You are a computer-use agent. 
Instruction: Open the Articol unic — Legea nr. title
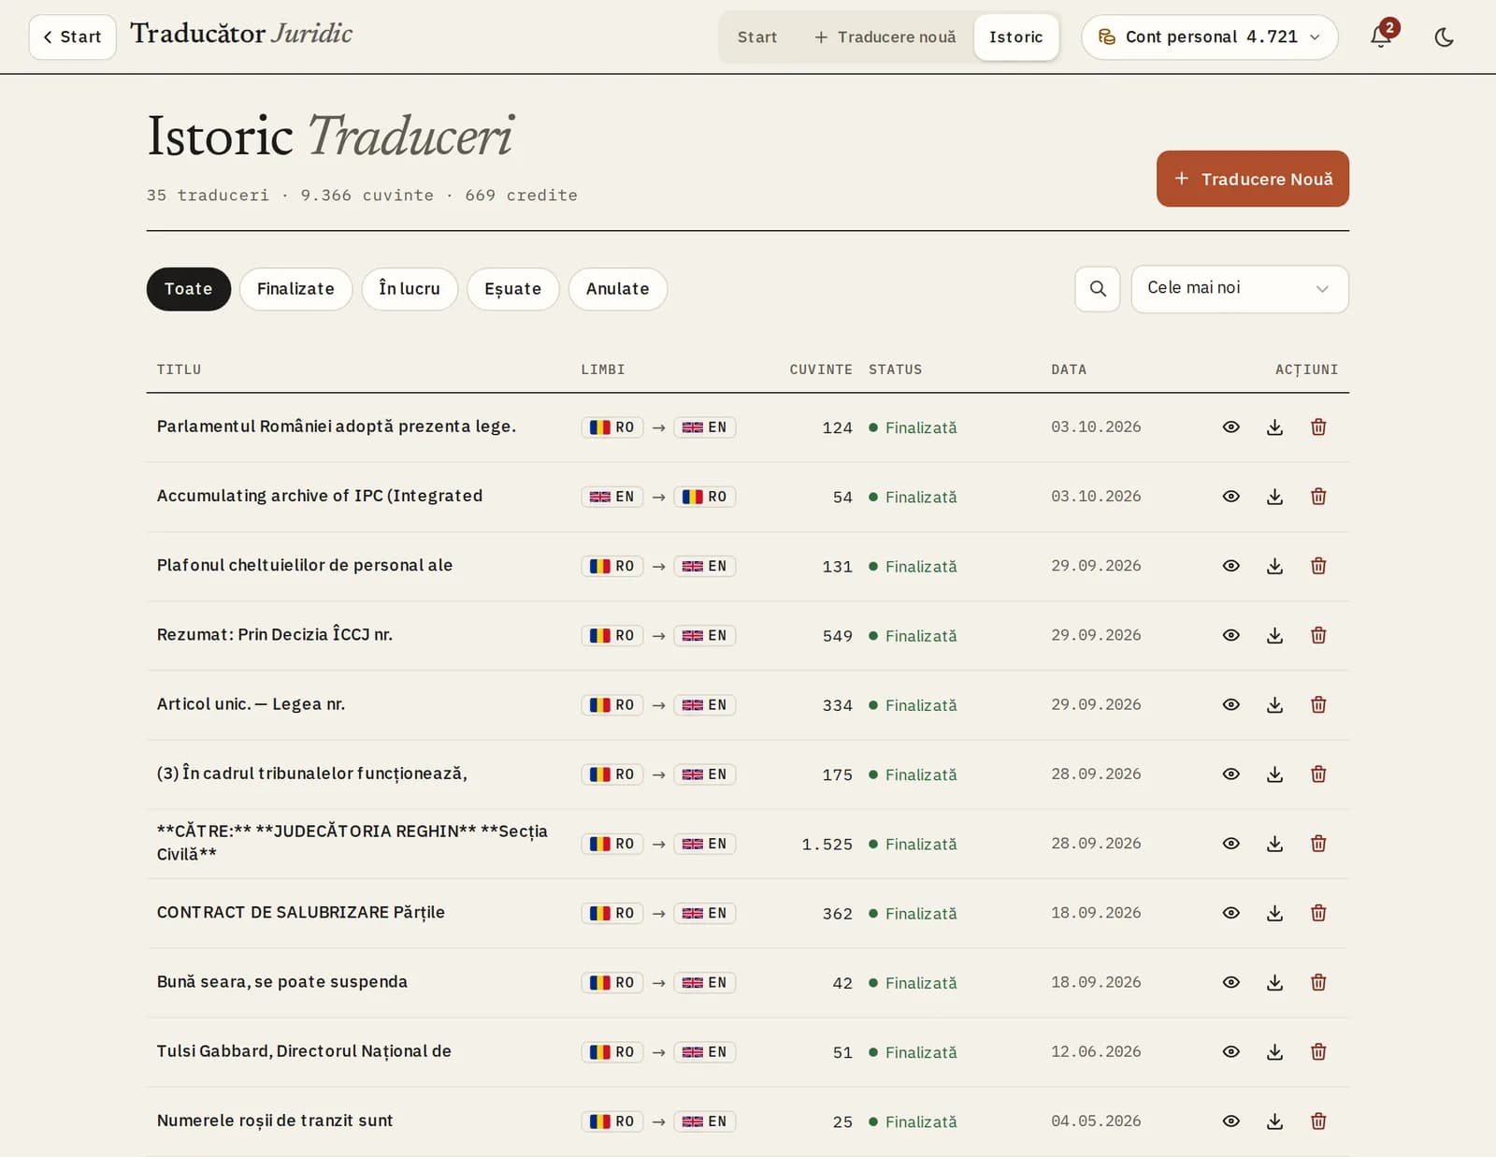[251, 704]
